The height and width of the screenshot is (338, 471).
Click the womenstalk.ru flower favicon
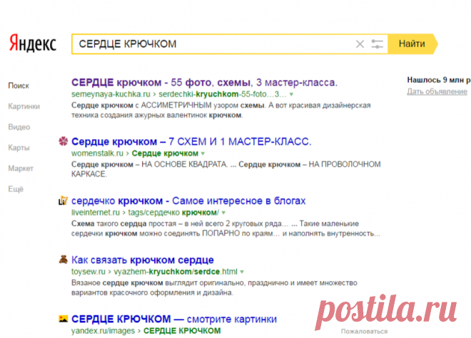click(x=63, y=141)
